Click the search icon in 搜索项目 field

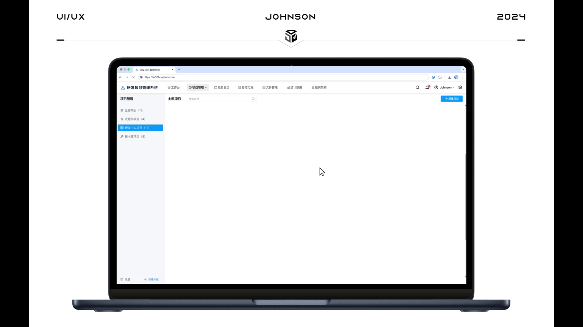[x=253, y=99]
